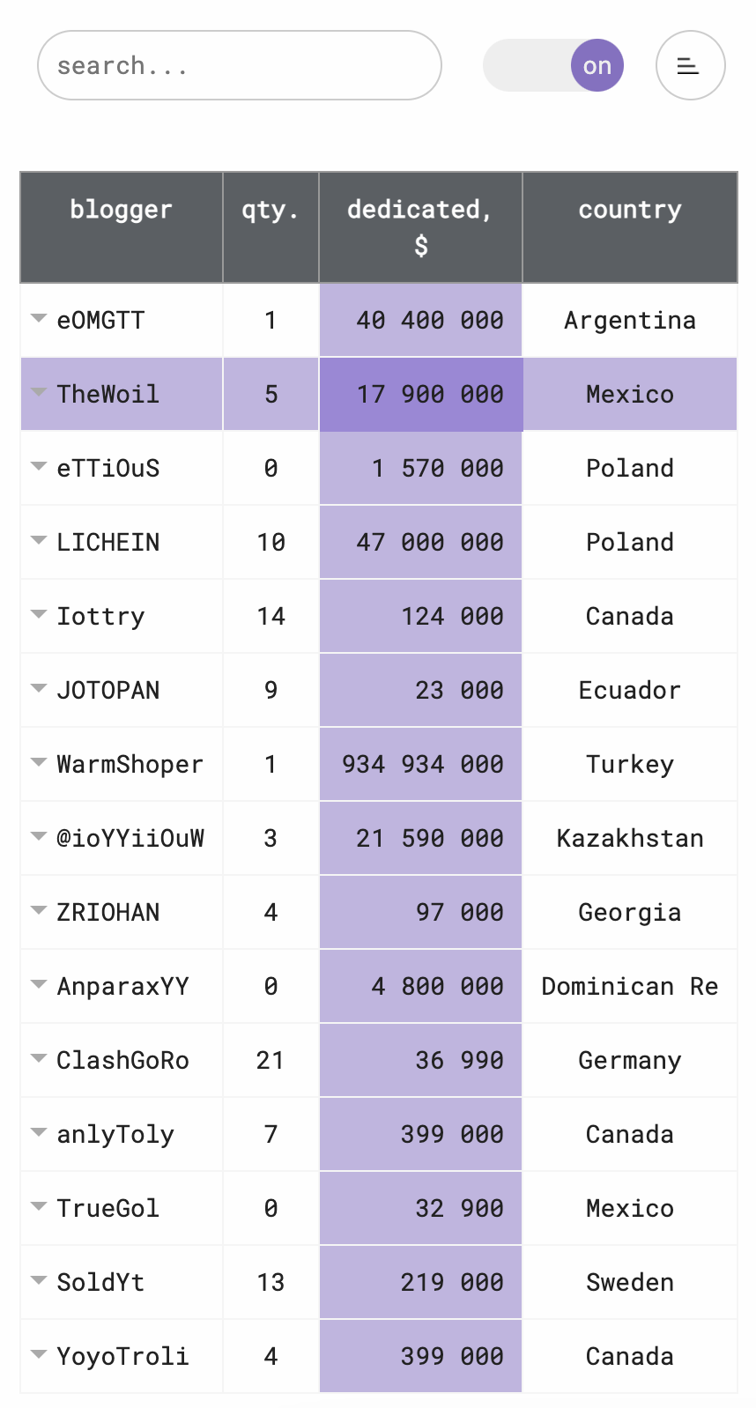Expand the TheWoil row triangle

[x=38, y=392]
